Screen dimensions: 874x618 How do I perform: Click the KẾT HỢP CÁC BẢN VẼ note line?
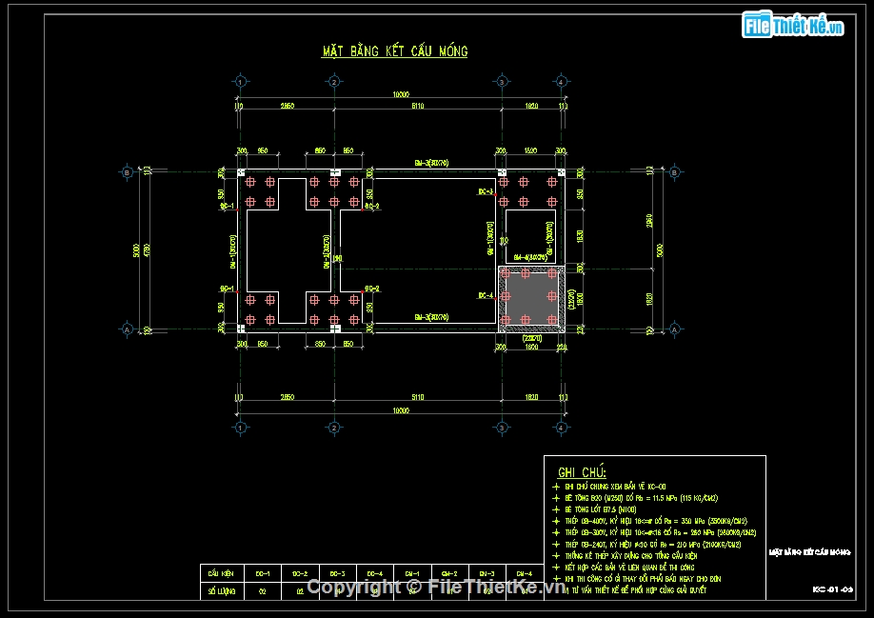click(x=630, y=568)
